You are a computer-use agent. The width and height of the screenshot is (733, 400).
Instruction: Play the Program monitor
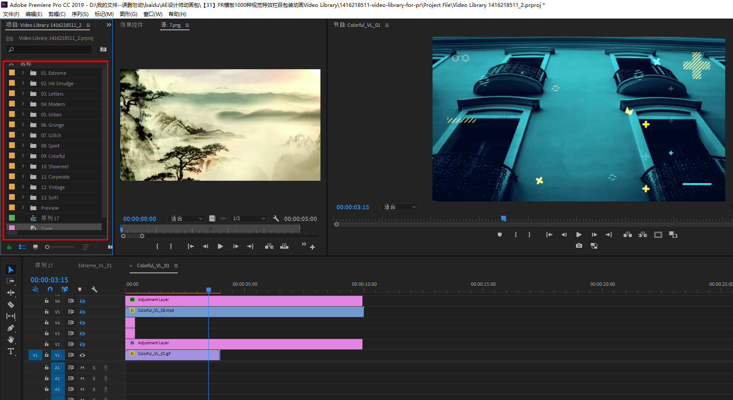click(x=579, y=234)
